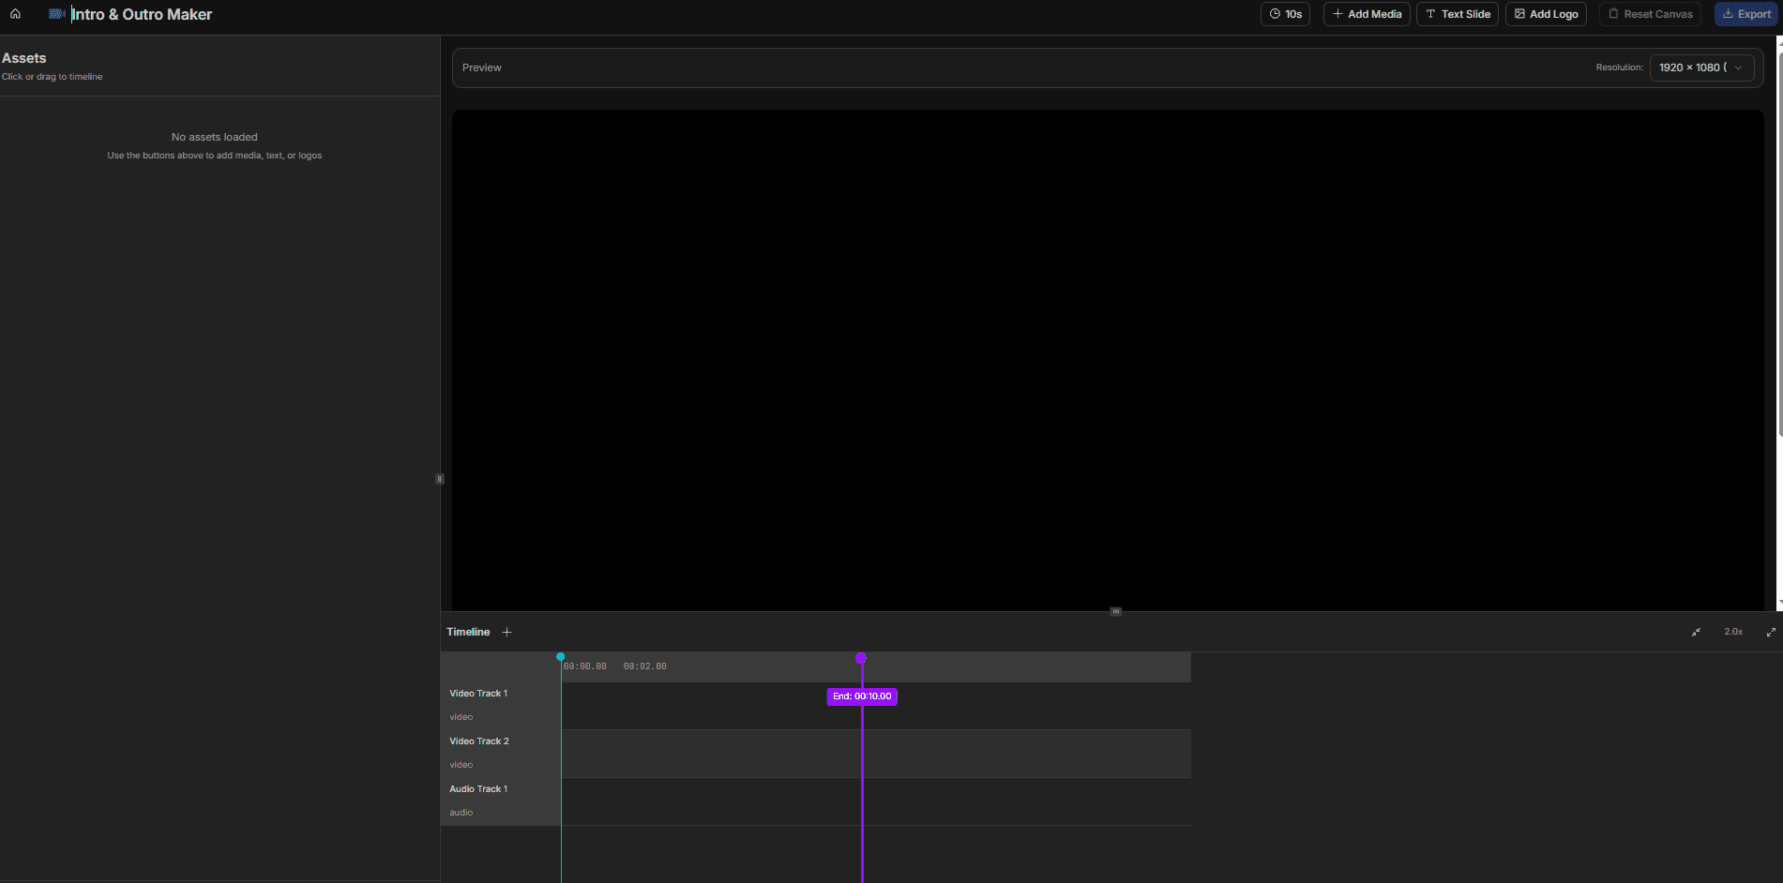Select the clock icon next to 10s

coord(1276,13)
